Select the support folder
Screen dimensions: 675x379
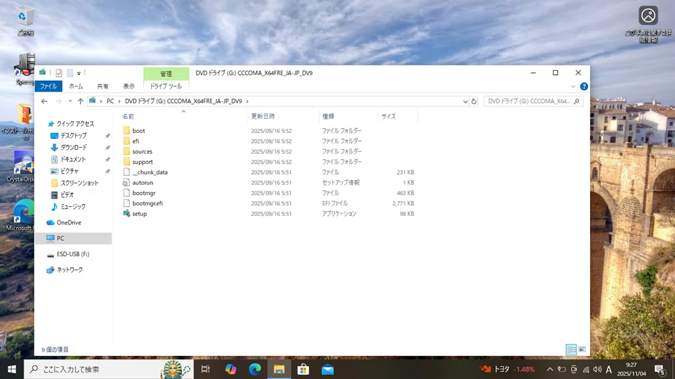[x=142, y=162]
